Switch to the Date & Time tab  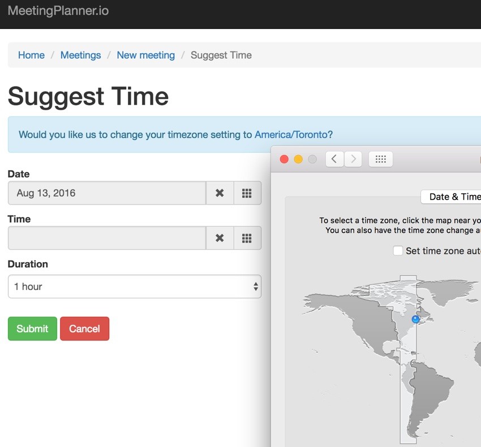pyautogui.click(x=451, y=197)
